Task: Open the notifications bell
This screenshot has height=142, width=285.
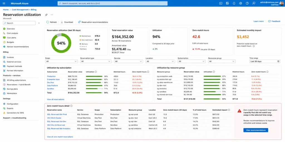Action: click(234, 3)
